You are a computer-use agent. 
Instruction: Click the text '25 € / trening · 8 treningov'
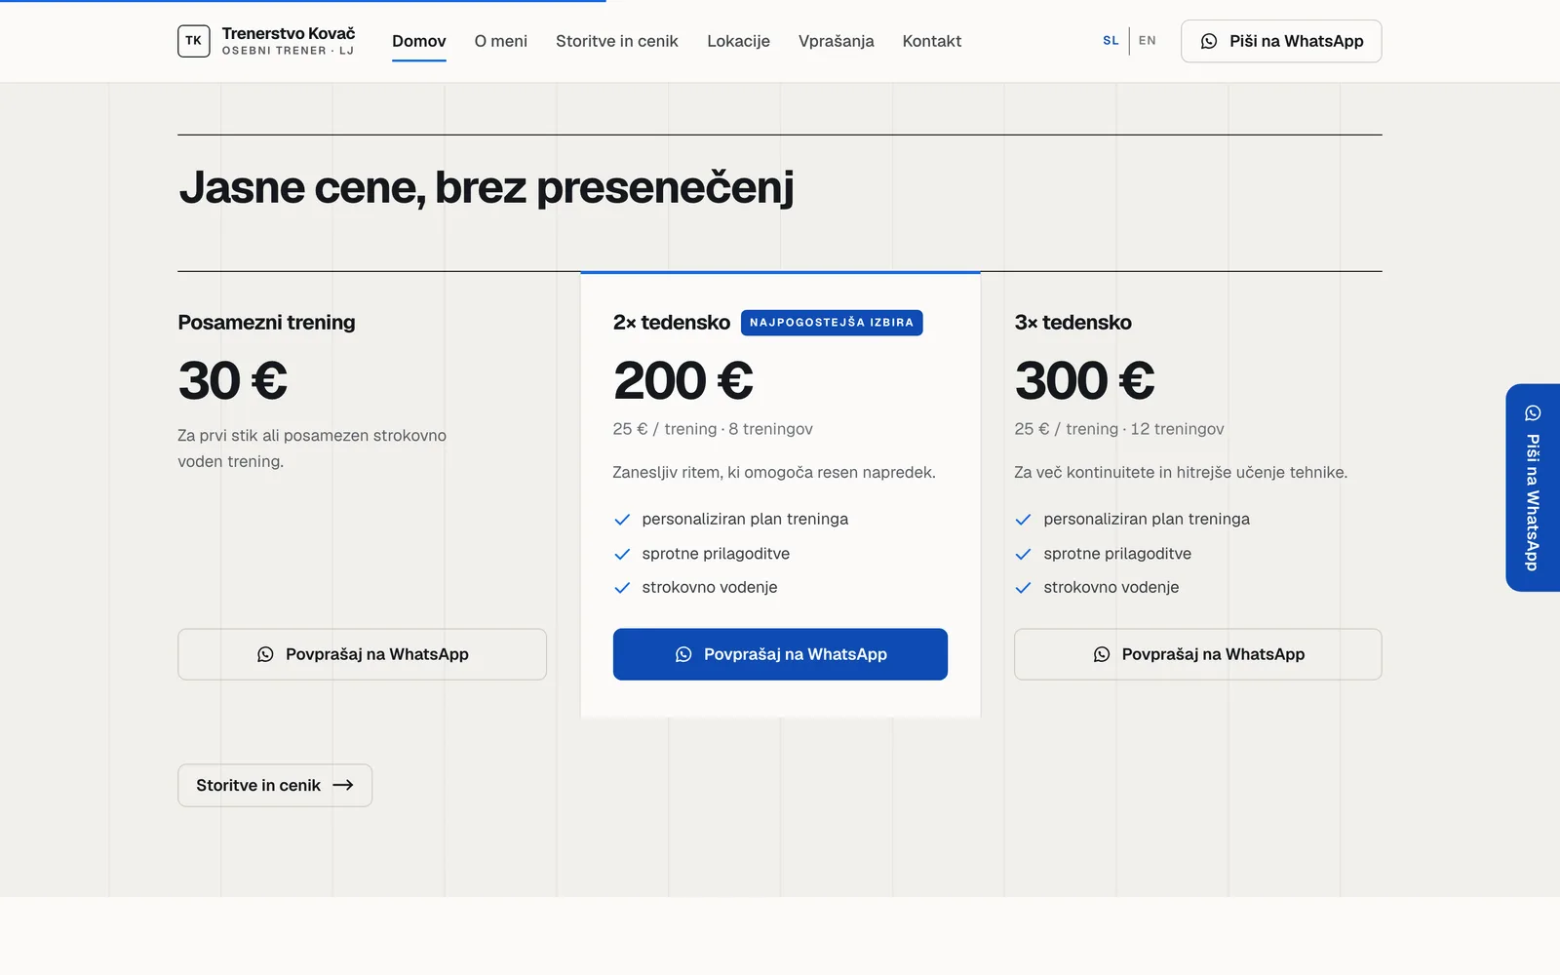(x=713, y=429)
